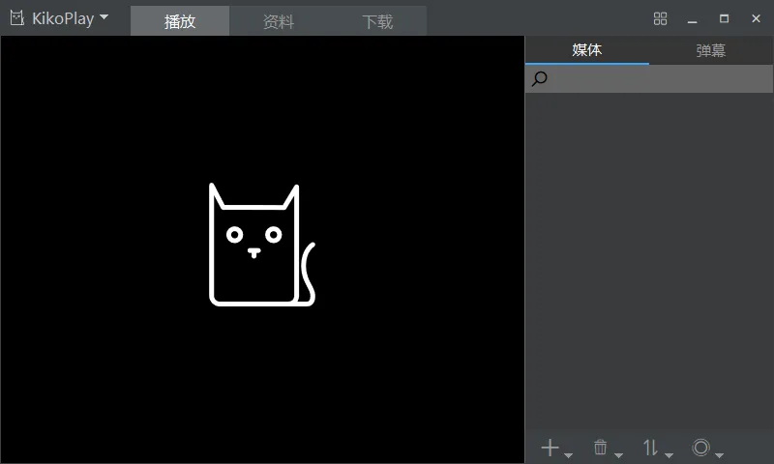Open the playlist sort arrows button
The image size is (774, 464).
pyautogui.click(x=655, y=448)
